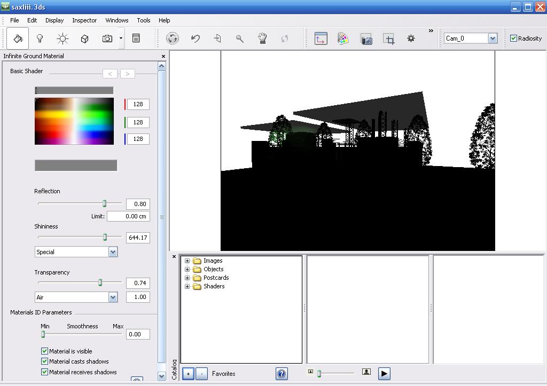Open the Cam_0 camera dropdown
547x386 pixels.
coord(493,38)
